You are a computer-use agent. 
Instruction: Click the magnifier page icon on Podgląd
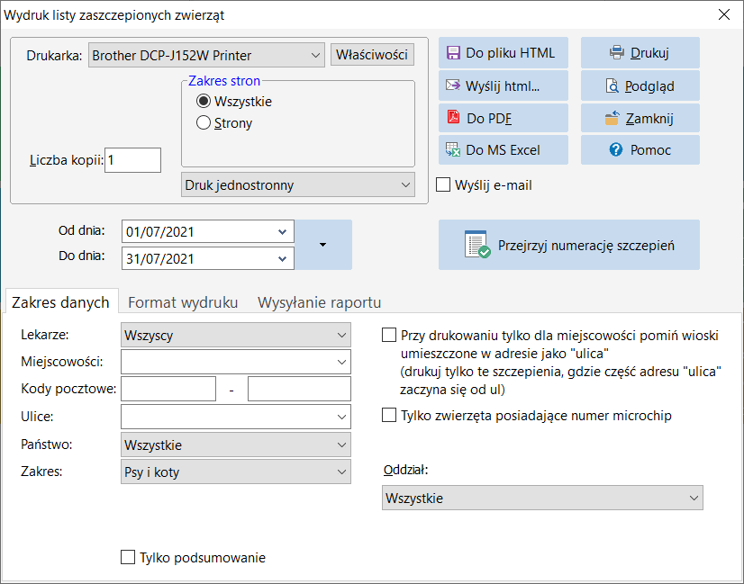coord(612,85)
